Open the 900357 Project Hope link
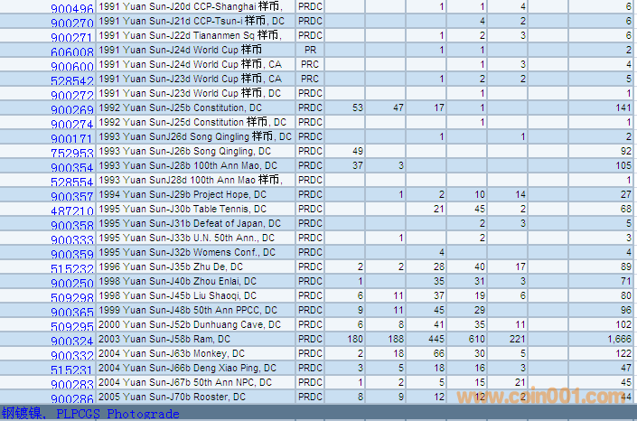The image size is (637, 421). click(72, 197)
